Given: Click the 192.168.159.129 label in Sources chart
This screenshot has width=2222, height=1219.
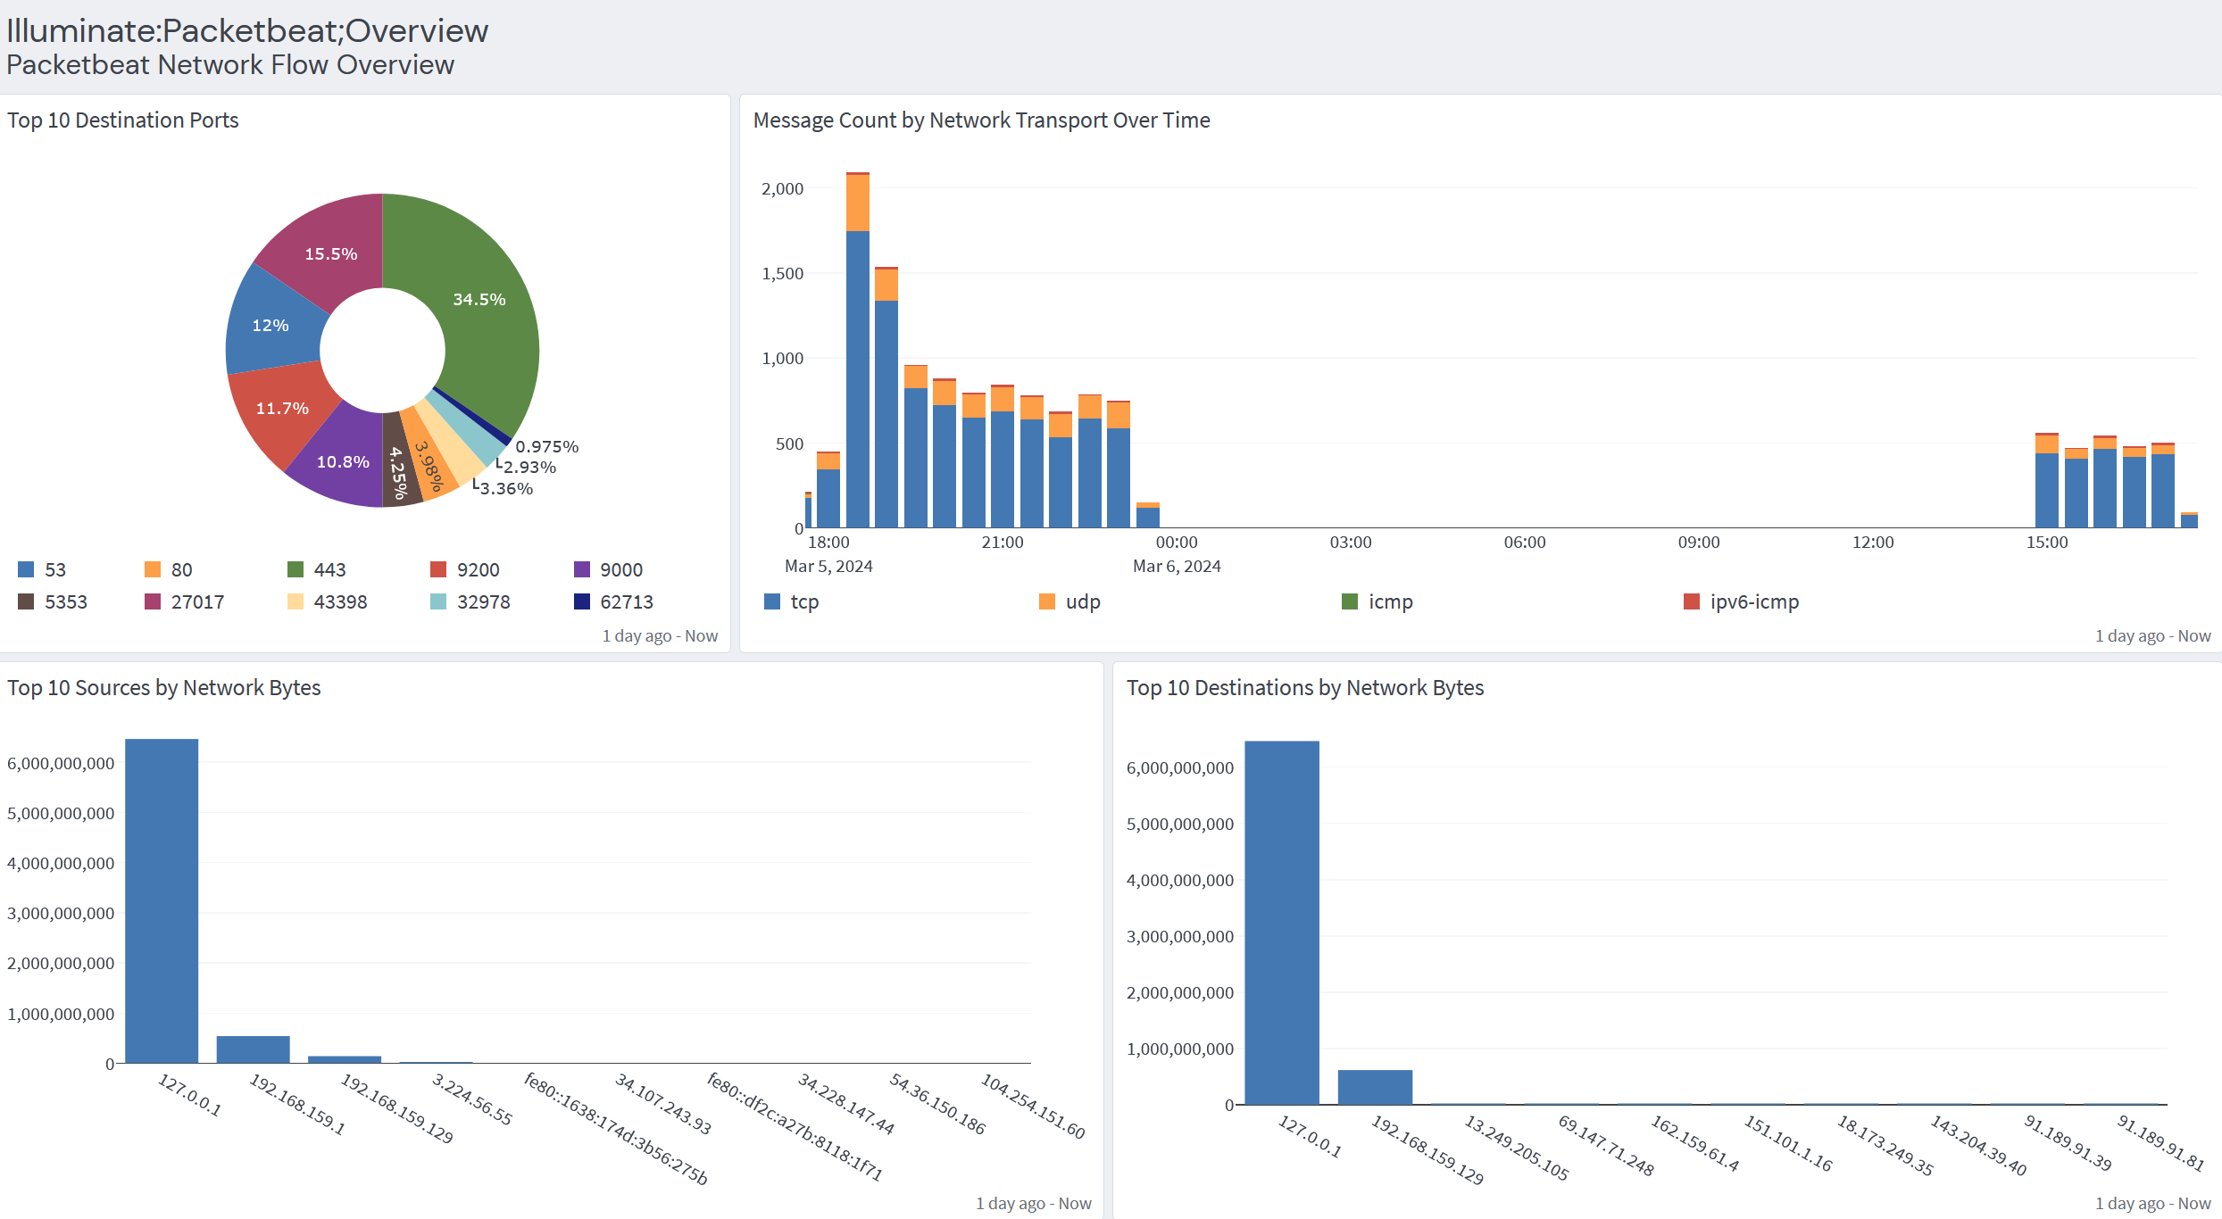Looking at the screenshot, I should (397, 1108).
